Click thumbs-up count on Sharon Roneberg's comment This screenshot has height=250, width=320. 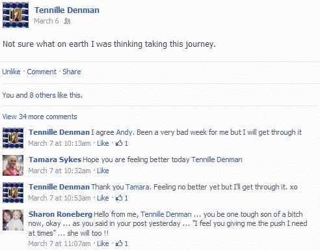[122, 243]
